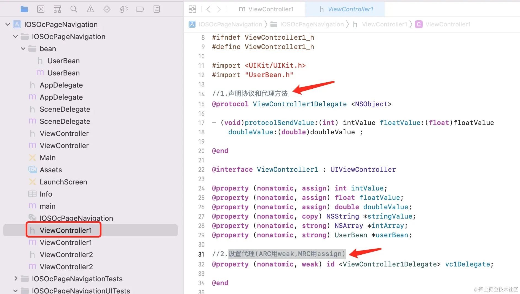Click the Assets catalog icon

tap(33, 170)
